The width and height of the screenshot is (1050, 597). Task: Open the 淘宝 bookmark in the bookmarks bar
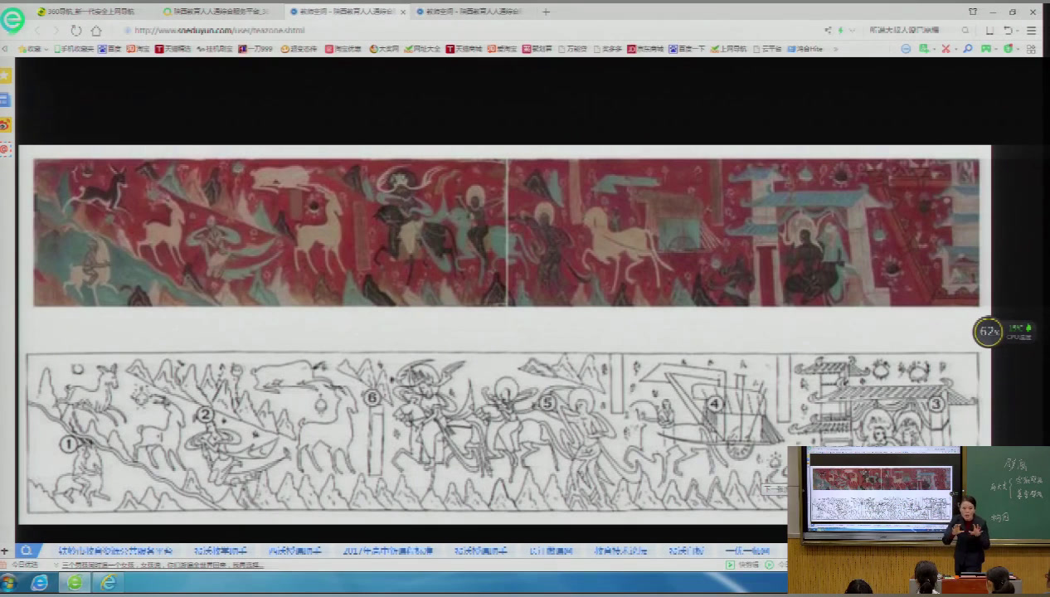point(138,49)
